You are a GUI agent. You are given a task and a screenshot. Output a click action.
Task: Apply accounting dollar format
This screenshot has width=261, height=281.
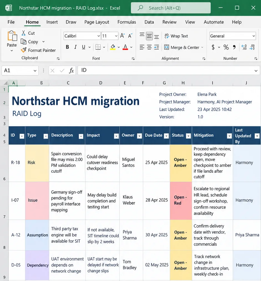point(213,47)
